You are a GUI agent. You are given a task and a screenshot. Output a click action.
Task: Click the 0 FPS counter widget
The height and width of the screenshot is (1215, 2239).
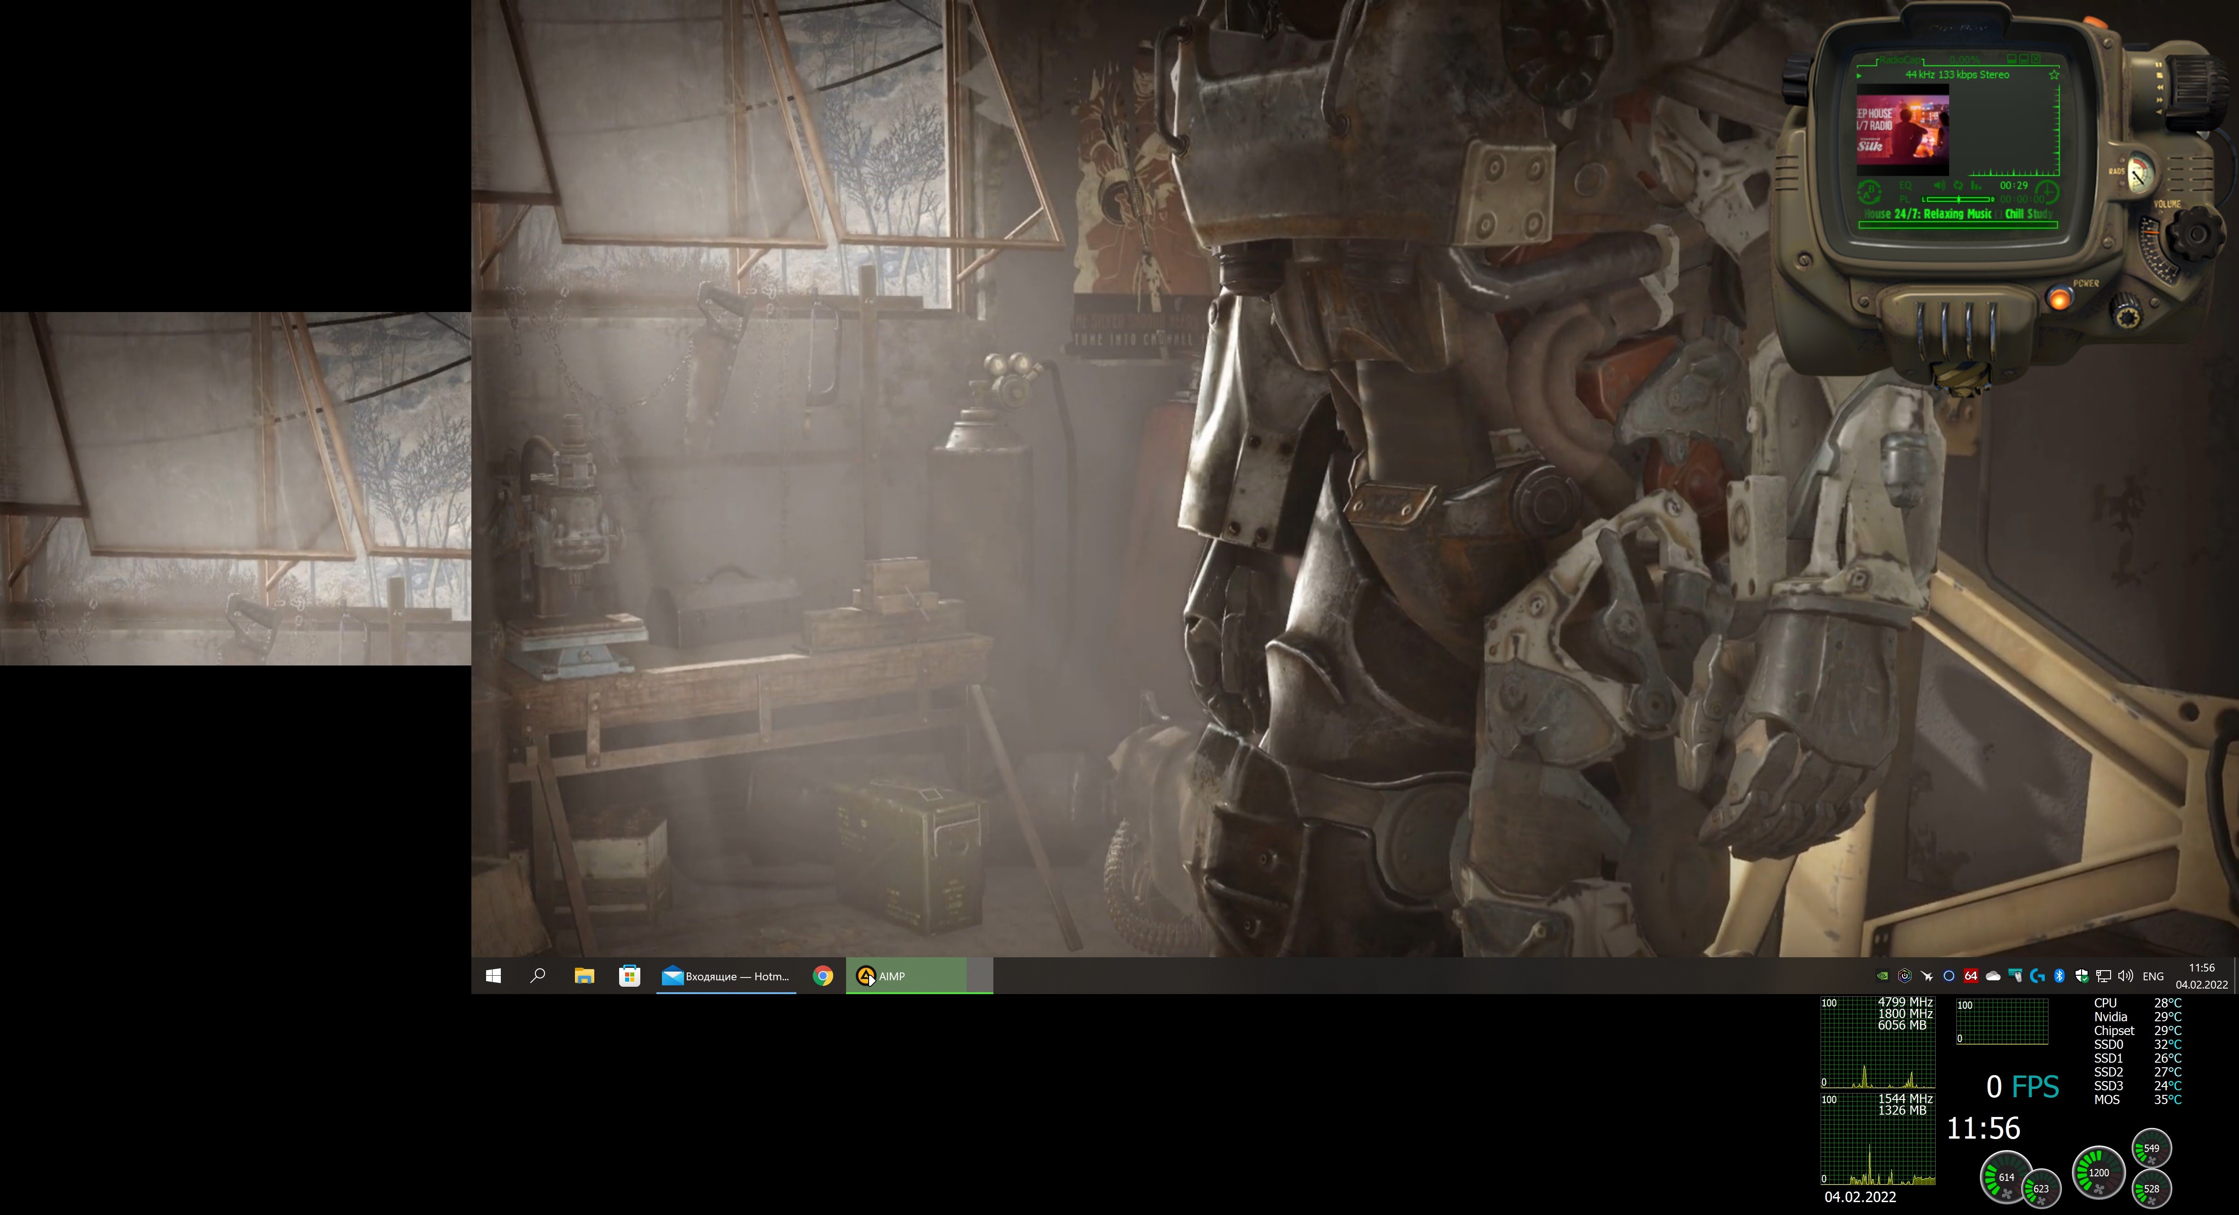tap(2023, 1087)
